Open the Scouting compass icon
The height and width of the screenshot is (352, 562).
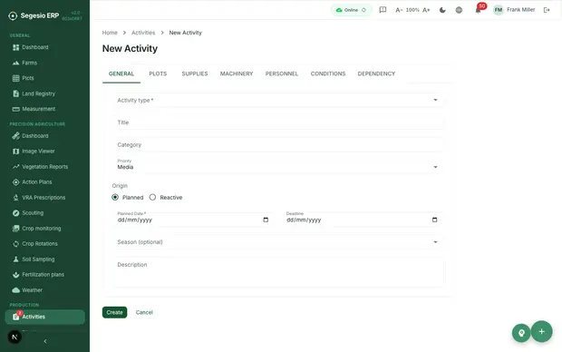(15, 213)
